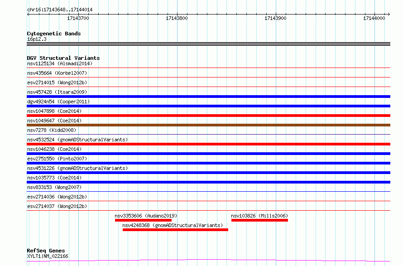Open nsv1035773 (Coe2014) variant label
The width and height of the screenshot is (403, 266).
(x=54, y=178)
